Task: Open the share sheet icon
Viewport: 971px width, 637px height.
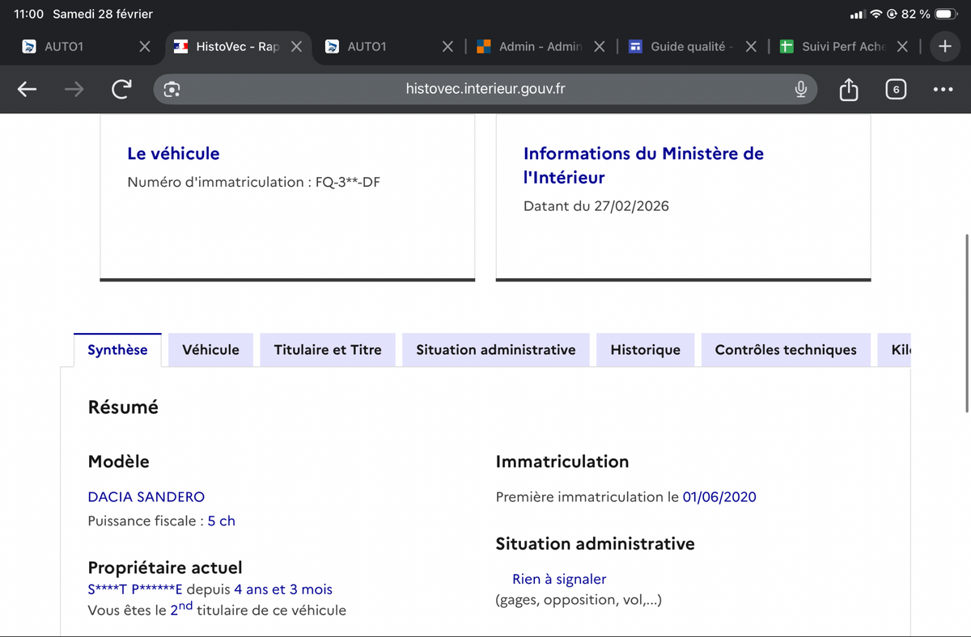Action: click(848, 90)
